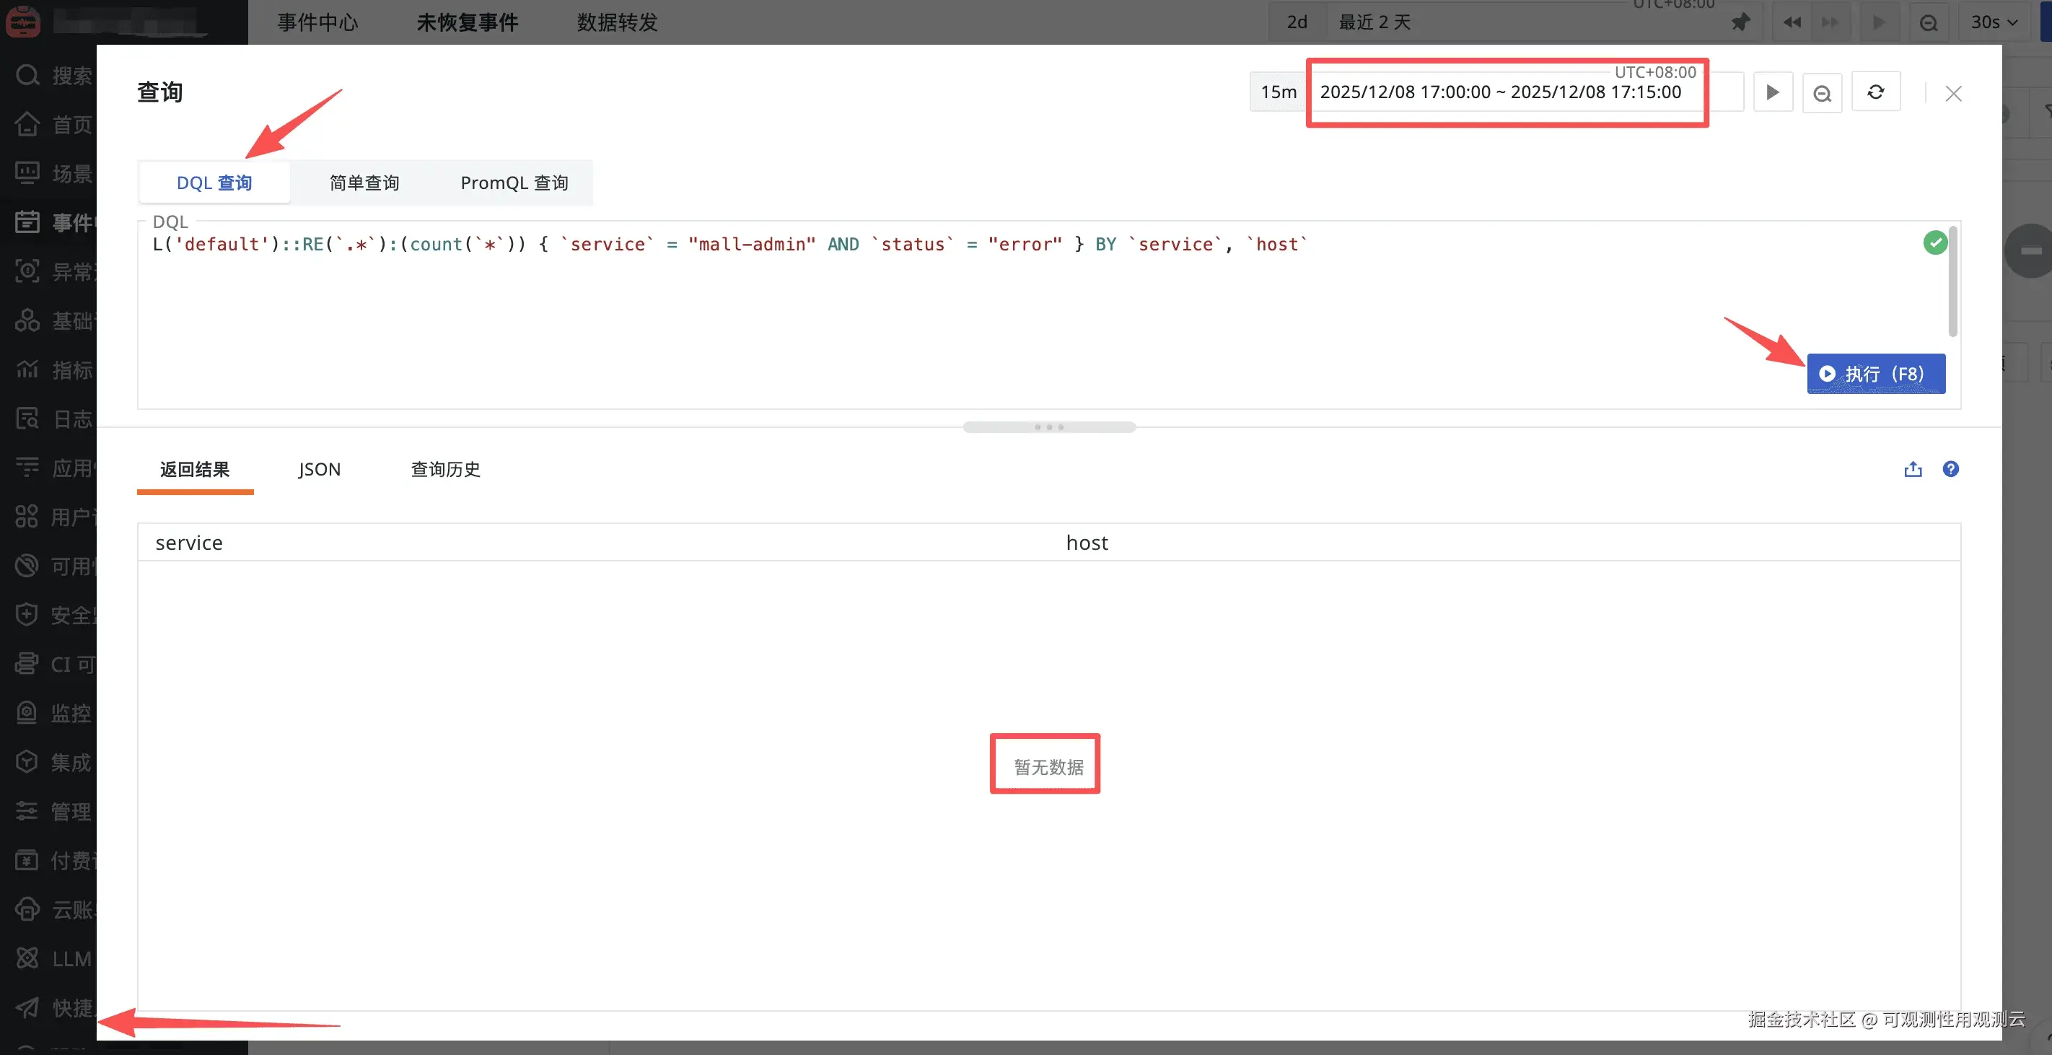
Task: Switch to the PromQL 查询 tab
Action: [514, 183]
